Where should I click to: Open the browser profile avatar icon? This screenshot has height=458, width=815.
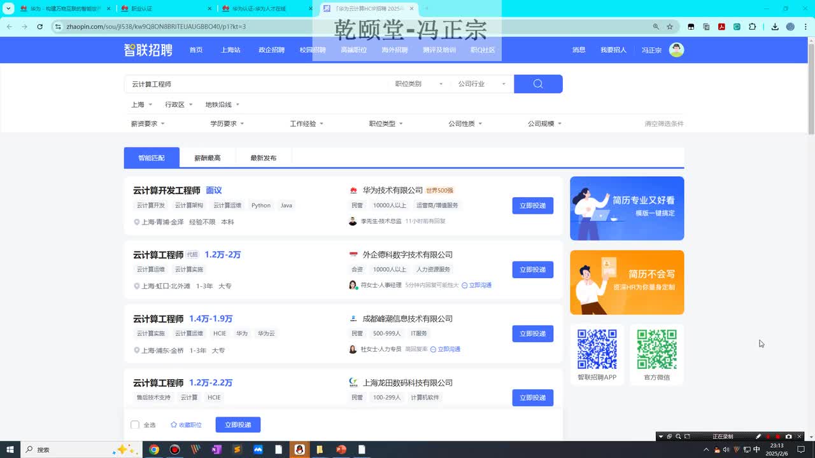pyautogui.click(x=790, y=27)
